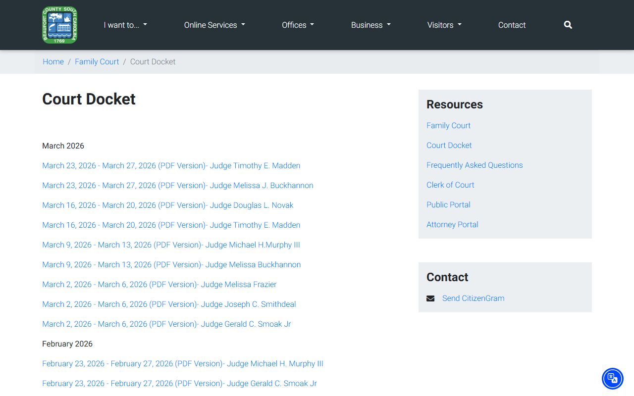Click the translate widget icon
Image resolution: width=634 pixels, height=396 pixels.
(x=613, y=379)
